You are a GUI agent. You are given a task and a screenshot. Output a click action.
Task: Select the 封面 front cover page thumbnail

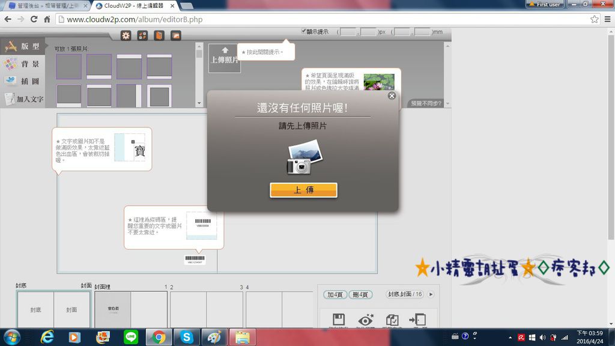tap(71, 309)
